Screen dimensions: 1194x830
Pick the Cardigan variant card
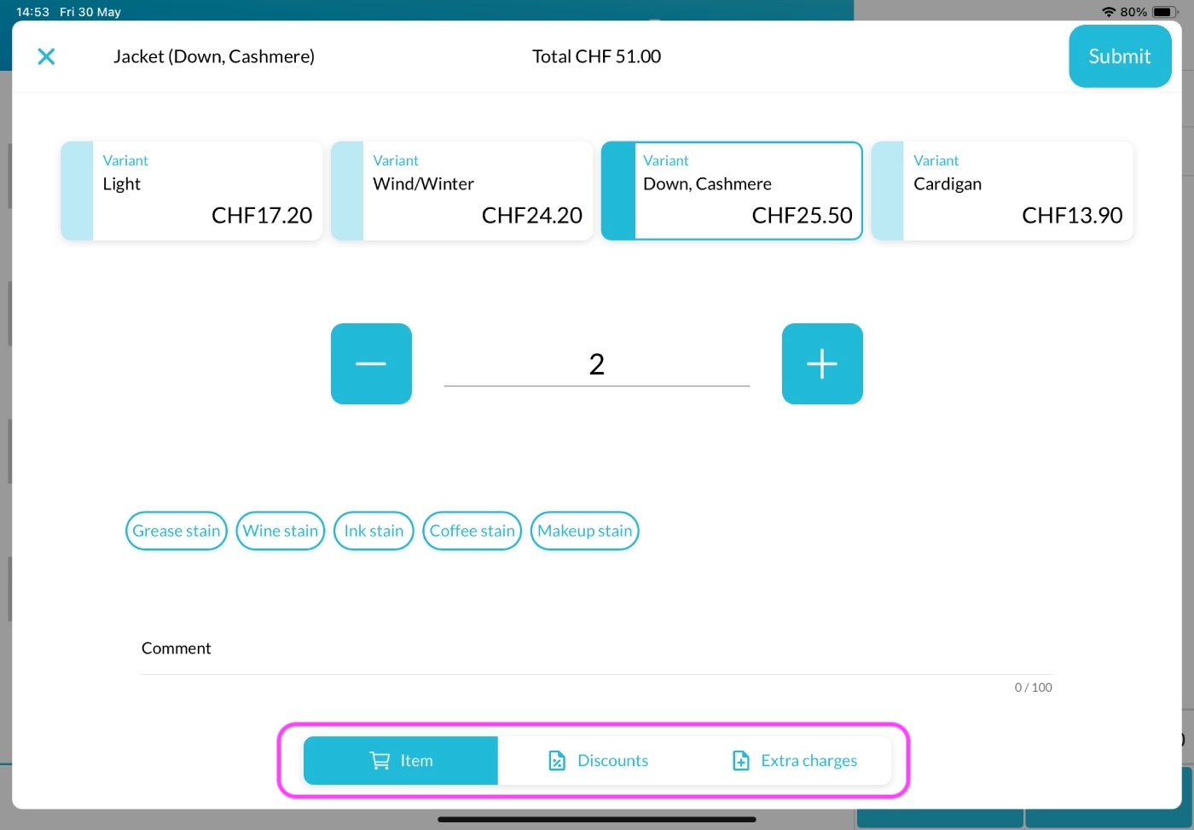point(1002,191)
